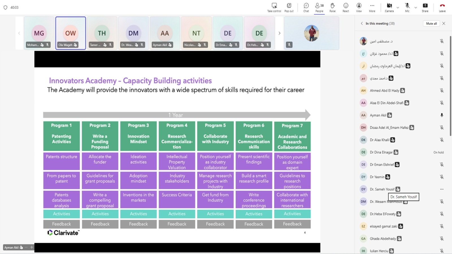The width and height of the screenshot is (452, 254).
Task: Share your screen with Share icon
Action: click(425, 6)
